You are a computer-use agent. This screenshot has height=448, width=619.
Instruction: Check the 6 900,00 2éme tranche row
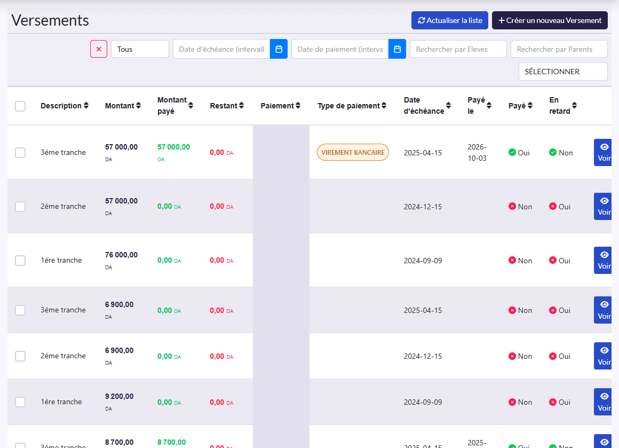(x=20, y=356)
